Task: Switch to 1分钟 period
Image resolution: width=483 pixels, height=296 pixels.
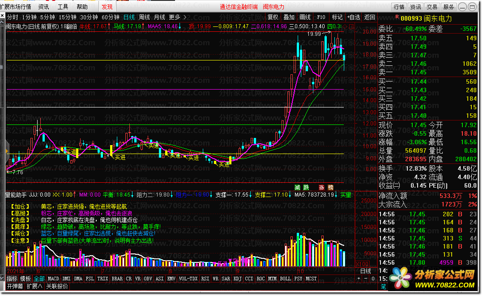Action: click(29, 17)
